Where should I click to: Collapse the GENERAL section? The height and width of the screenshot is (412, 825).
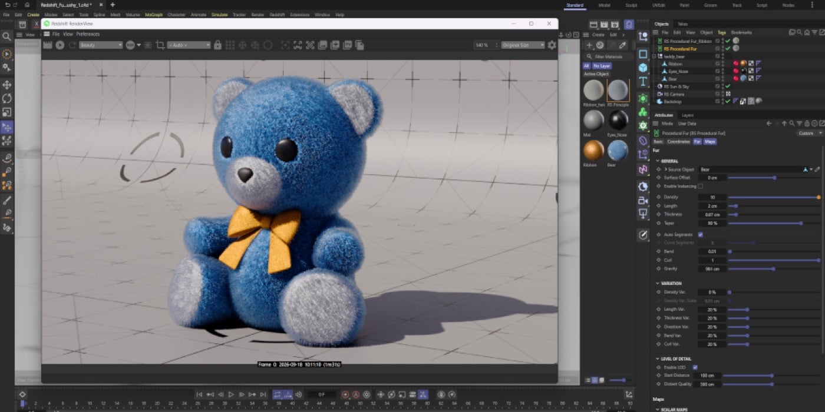click(x=658, y=161)
